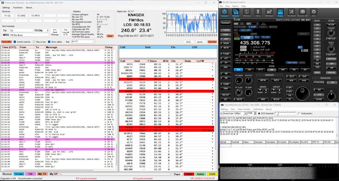Image resolution: width=339 pixels, height=181 pixels.
Task: Select the FM mode button
Action: click(x=294, y=70)
